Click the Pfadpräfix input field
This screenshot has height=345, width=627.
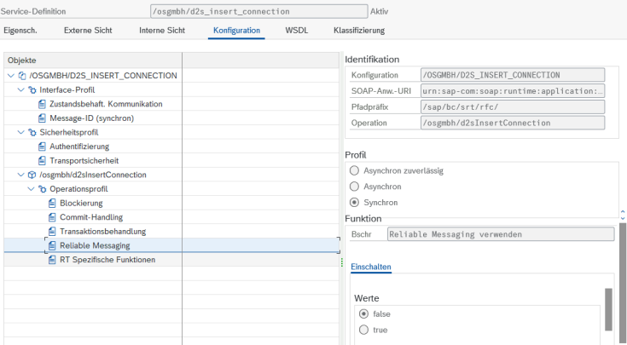(512, 106)
